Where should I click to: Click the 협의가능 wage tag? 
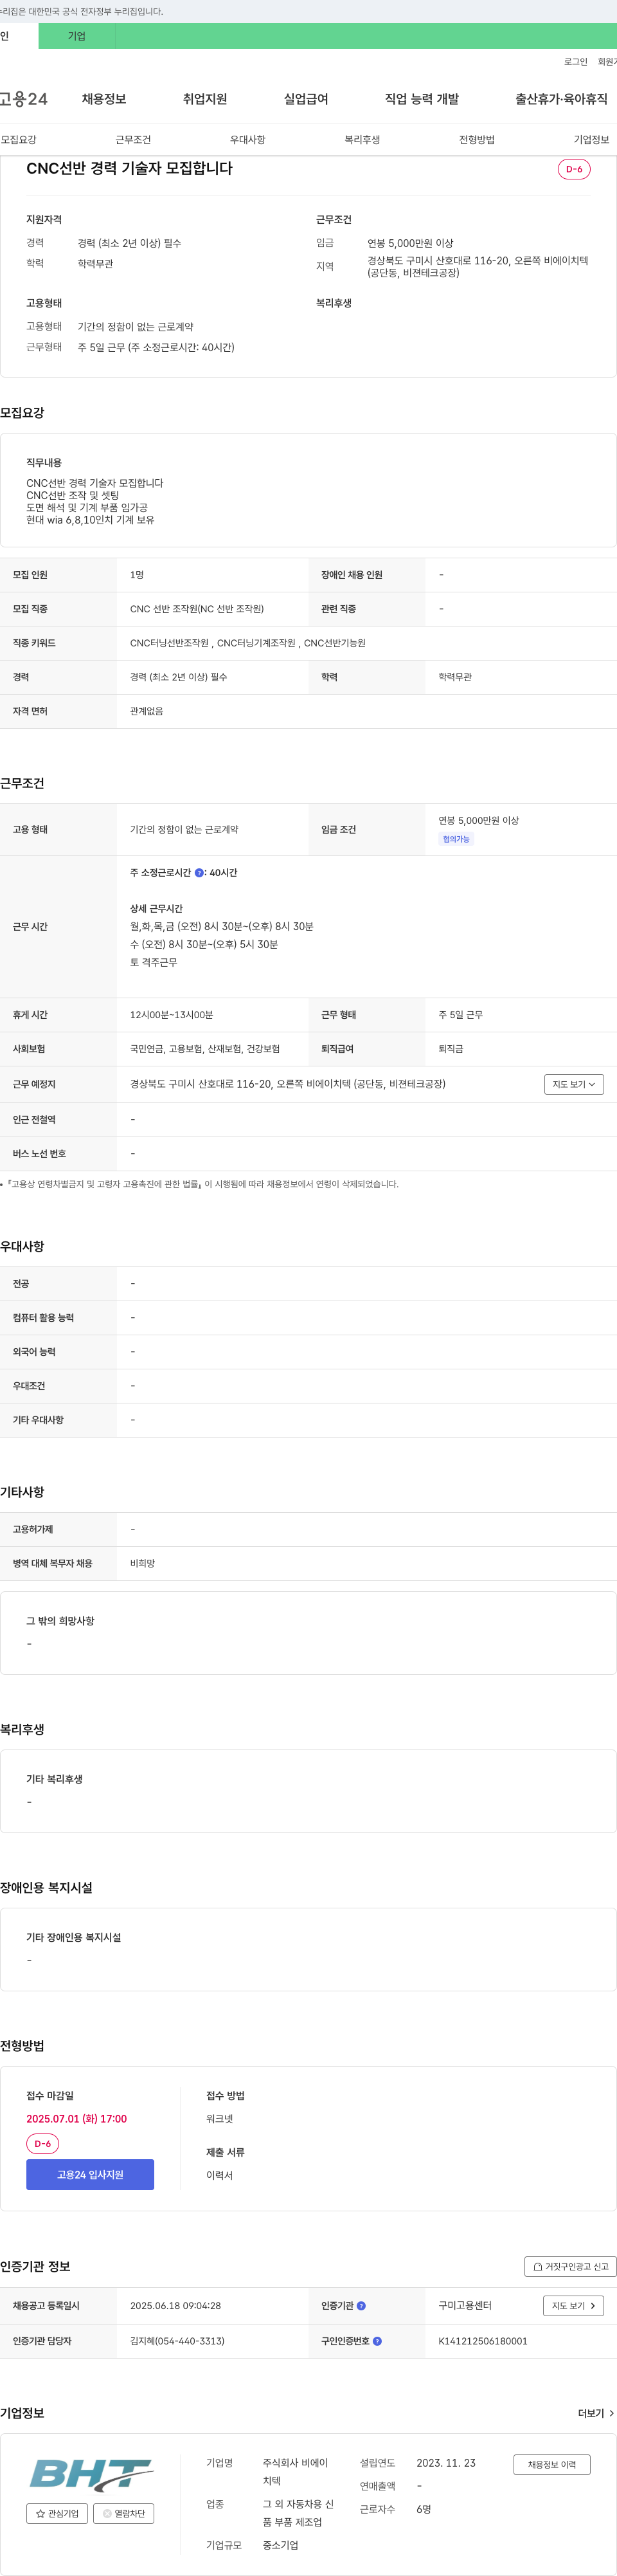(456, 839)
